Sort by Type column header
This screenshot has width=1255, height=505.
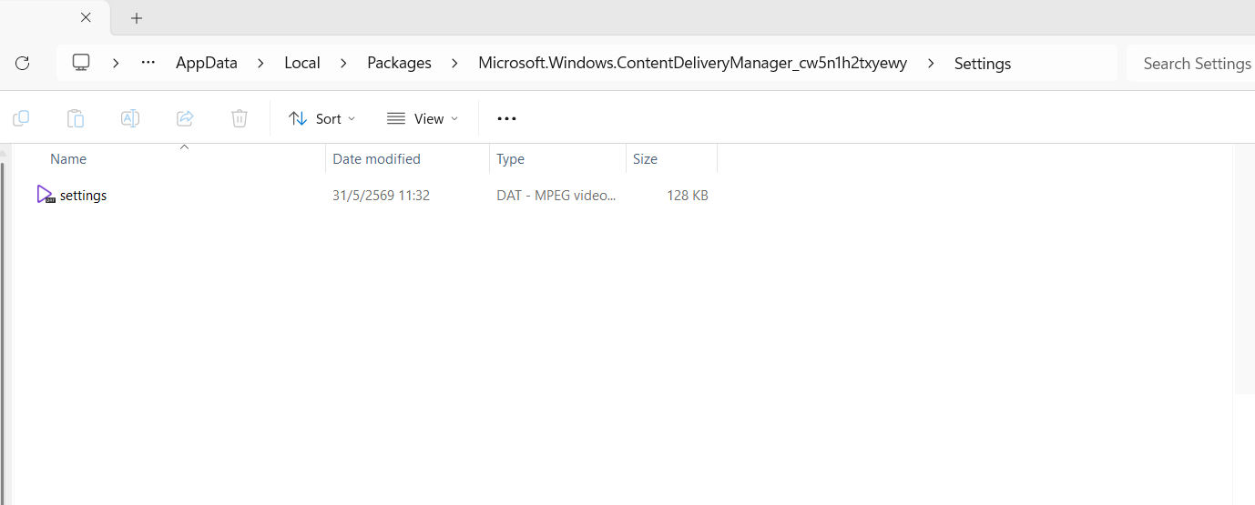510,158
